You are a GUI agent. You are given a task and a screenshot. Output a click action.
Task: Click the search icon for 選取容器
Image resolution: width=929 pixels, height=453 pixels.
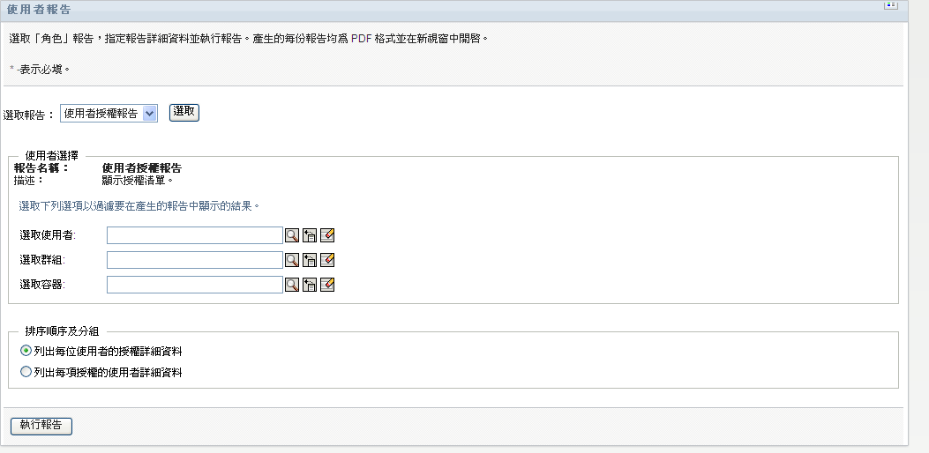291,285
